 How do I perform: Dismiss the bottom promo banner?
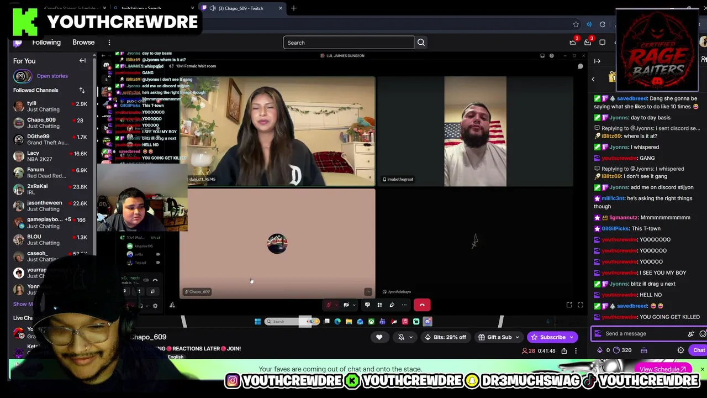pyautogui.click(x=702, y=369)
